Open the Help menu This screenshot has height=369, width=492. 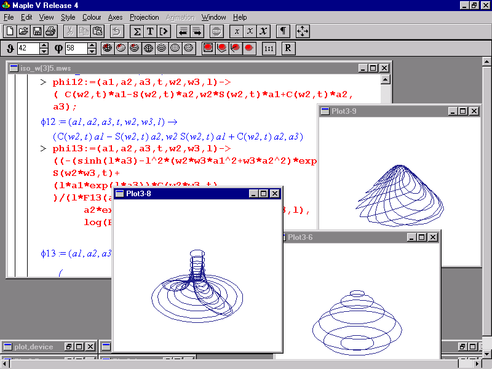(240, 17)
